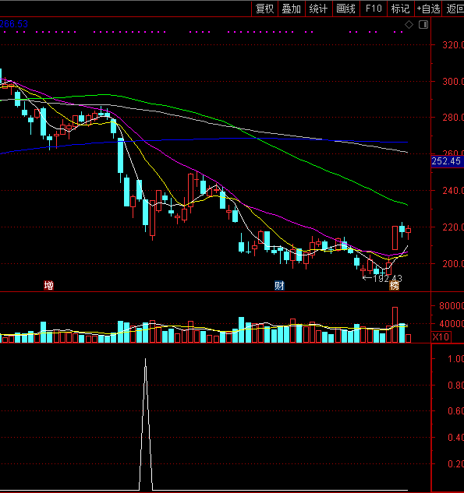Click the 1.00 indicator axis label
The height and width of the screenshot is (493, 464).
click(x=455, y=359)
